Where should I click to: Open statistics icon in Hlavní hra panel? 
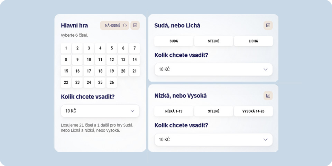tap(135, 25)
